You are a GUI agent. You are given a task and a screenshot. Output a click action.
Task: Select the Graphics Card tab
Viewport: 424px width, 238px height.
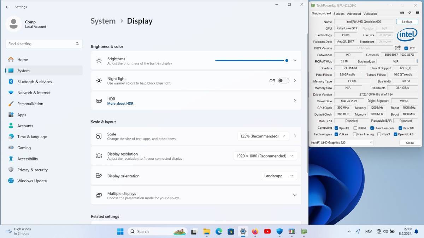click(x=321, y=13)
